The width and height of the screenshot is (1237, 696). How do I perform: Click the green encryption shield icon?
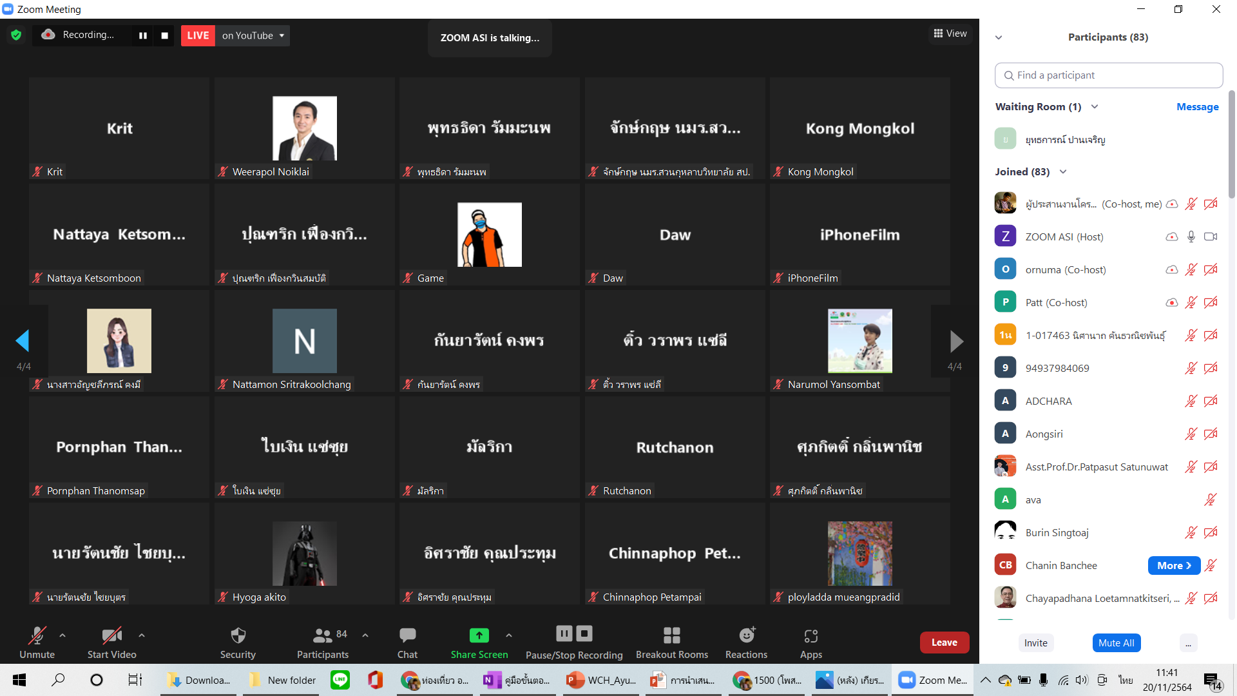pos(16,35)
